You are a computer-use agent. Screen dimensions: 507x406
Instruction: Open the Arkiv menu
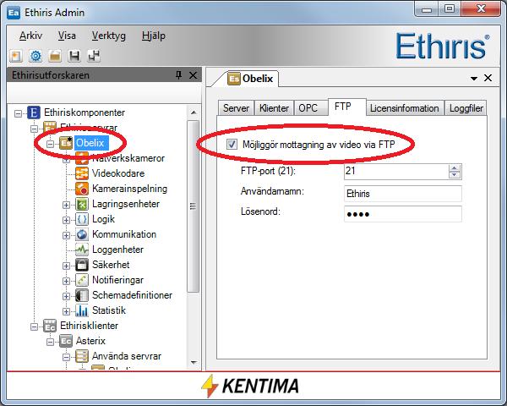click(x=30, y=36)
